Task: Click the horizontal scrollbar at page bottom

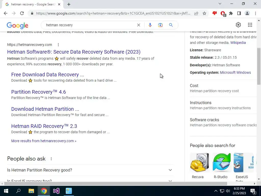Action: click(x=116, y=183)
